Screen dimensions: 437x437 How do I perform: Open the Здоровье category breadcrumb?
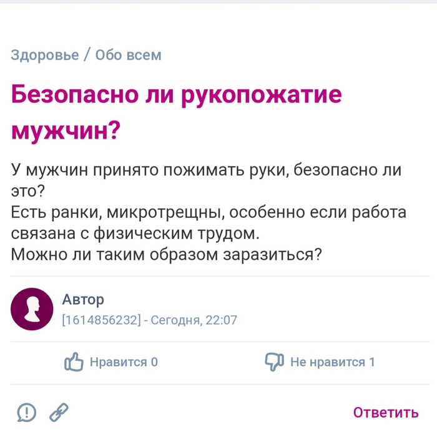[45, 55]
